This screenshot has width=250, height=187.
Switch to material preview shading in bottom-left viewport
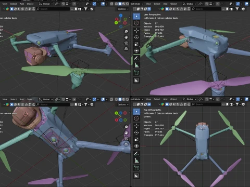pos(123,99)
